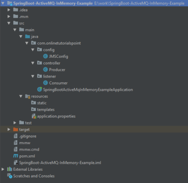Image resolution: width=188 pixels, height=183 pixels.
Task: Click the project module icon at the root
Action: pos(10,3)
